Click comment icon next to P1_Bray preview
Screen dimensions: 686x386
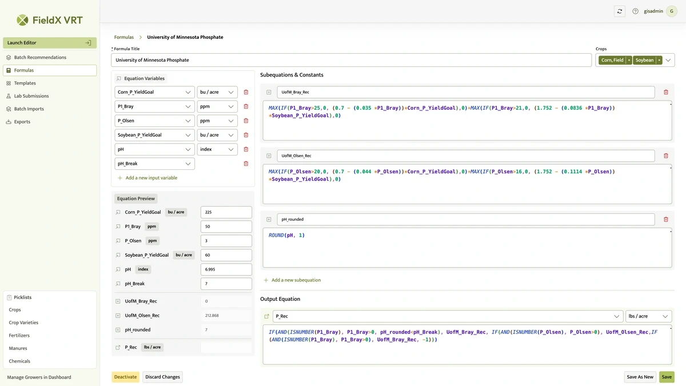coord(118,226)
